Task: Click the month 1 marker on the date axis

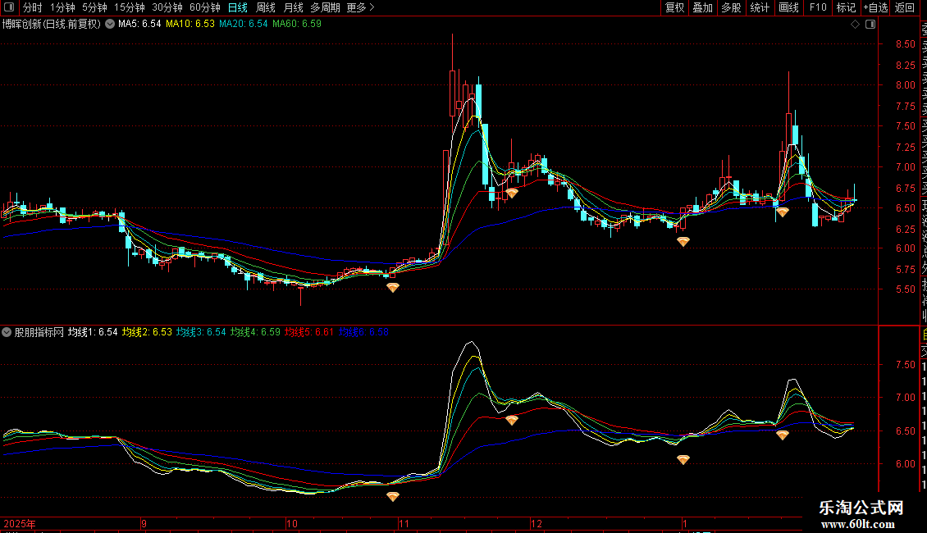Action: (685, 523)
